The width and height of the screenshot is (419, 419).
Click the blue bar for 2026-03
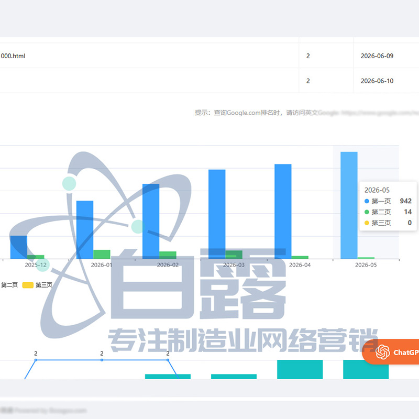click(x=217, y=214)
